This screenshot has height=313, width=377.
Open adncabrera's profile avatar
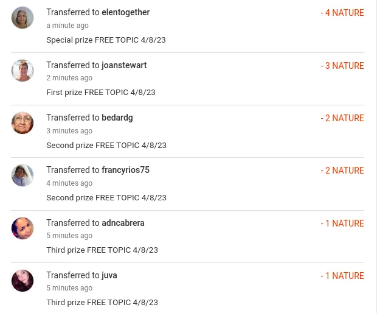point(22,228)
